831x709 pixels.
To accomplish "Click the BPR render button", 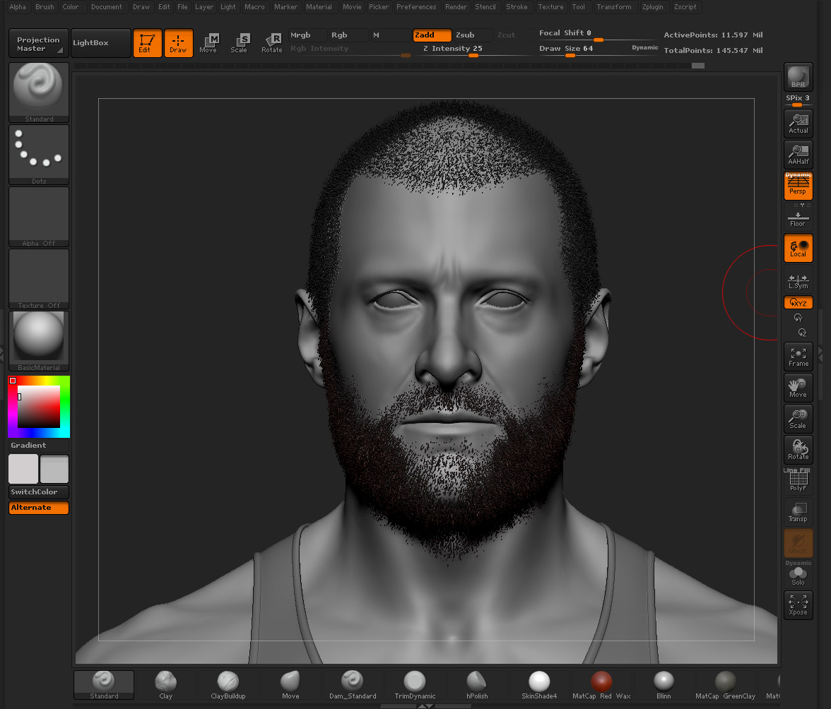I will pos(798,77).
